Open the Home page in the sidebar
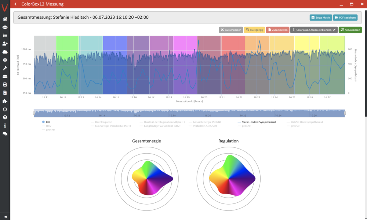The height and width of the screenshot is (220, 367). pyautogui.click(x=5, y=19)
